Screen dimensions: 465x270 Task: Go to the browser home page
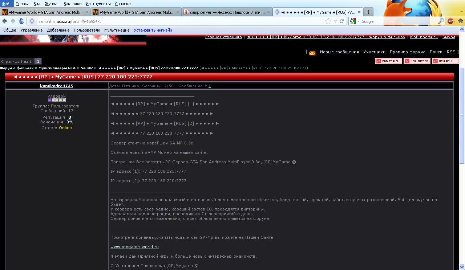point(461,21)
